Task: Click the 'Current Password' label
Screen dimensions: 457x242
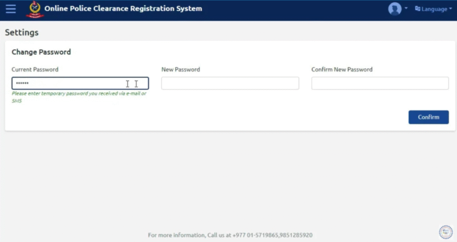Action: pyautogui.click(x=35, y=69)
